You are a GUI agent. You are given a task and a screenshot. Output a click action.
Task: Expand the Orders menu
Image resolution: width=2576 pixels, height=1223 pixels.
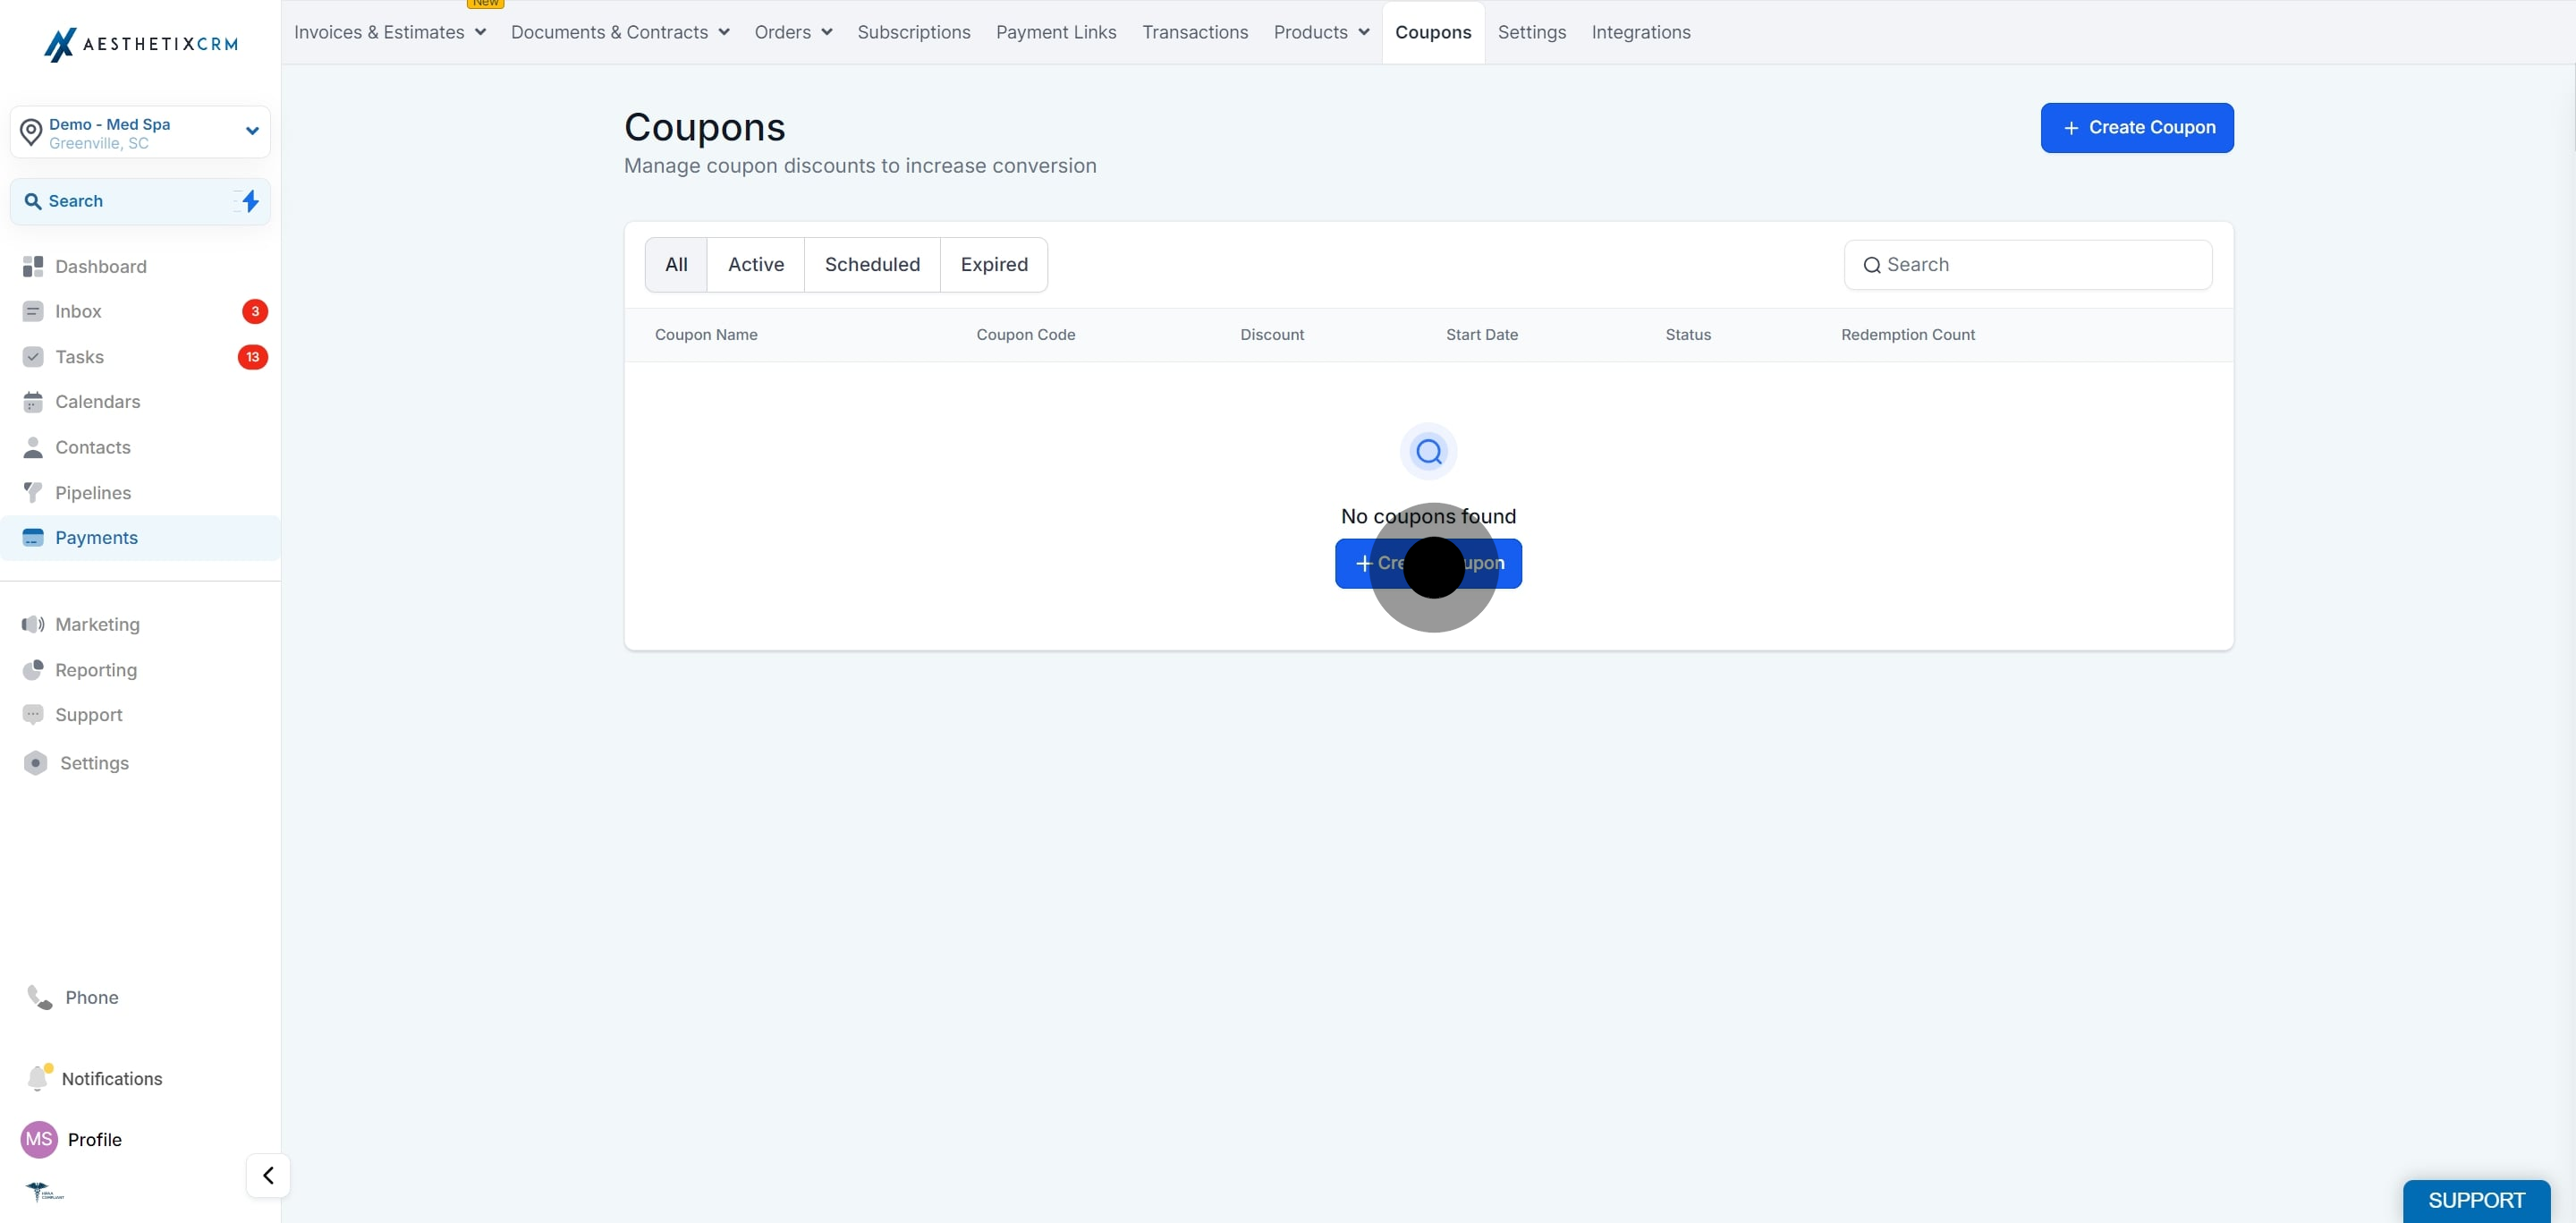tap(793, 32)
